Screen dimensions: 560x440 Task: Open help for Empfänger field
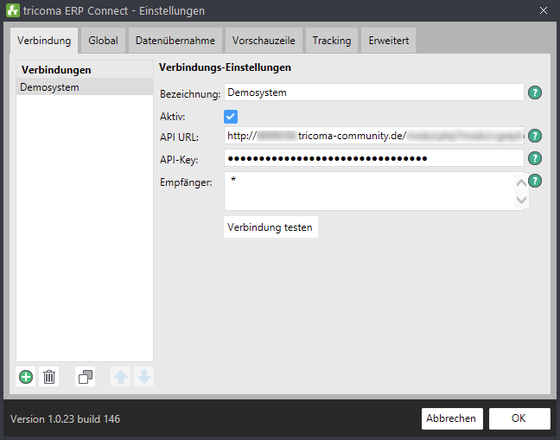coord(535,181)
